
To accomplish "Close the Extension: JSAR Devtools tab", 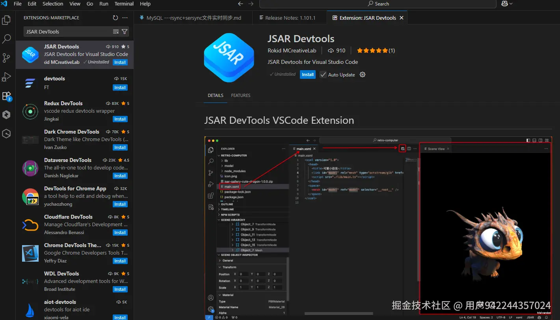I will tap(402, 18).
